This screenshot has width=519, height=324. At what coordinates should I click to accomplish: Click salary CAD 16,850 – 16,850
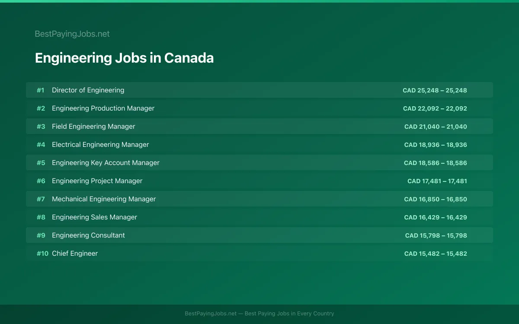(x=436, y=199)
